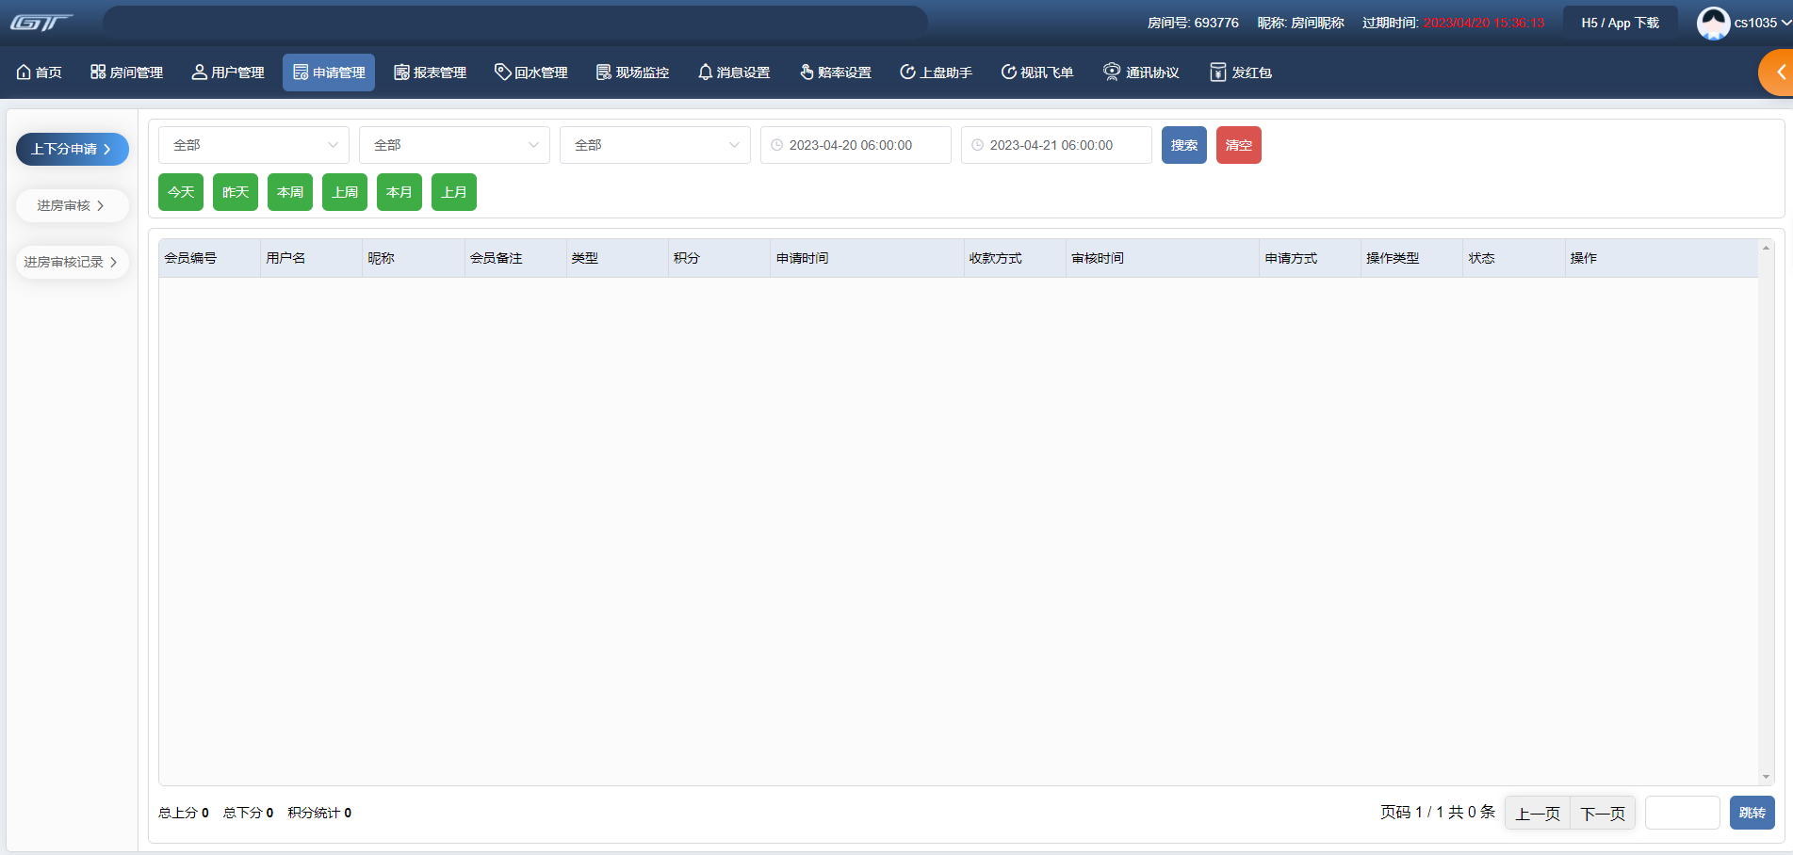Click the home icon beside 首页

tap(24, 72)
